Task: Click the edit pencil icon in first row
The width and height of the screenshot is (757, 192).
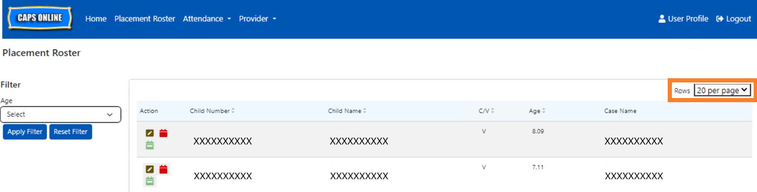Action: (x=150, y=133)
